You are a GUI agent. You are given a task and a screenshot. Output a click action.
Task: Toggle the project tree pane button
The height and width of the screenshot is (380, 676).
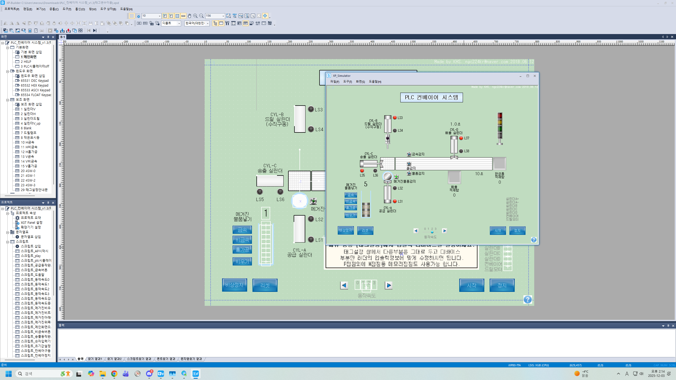point(215,23)
